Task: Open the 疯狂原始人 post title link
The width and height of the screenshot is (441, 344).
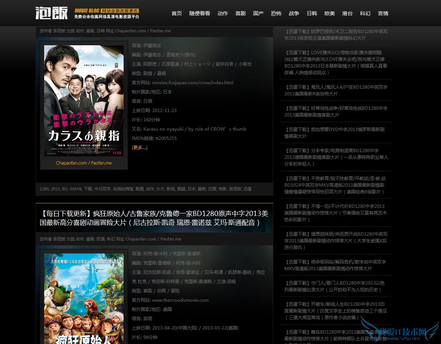Action: [154, 218]
